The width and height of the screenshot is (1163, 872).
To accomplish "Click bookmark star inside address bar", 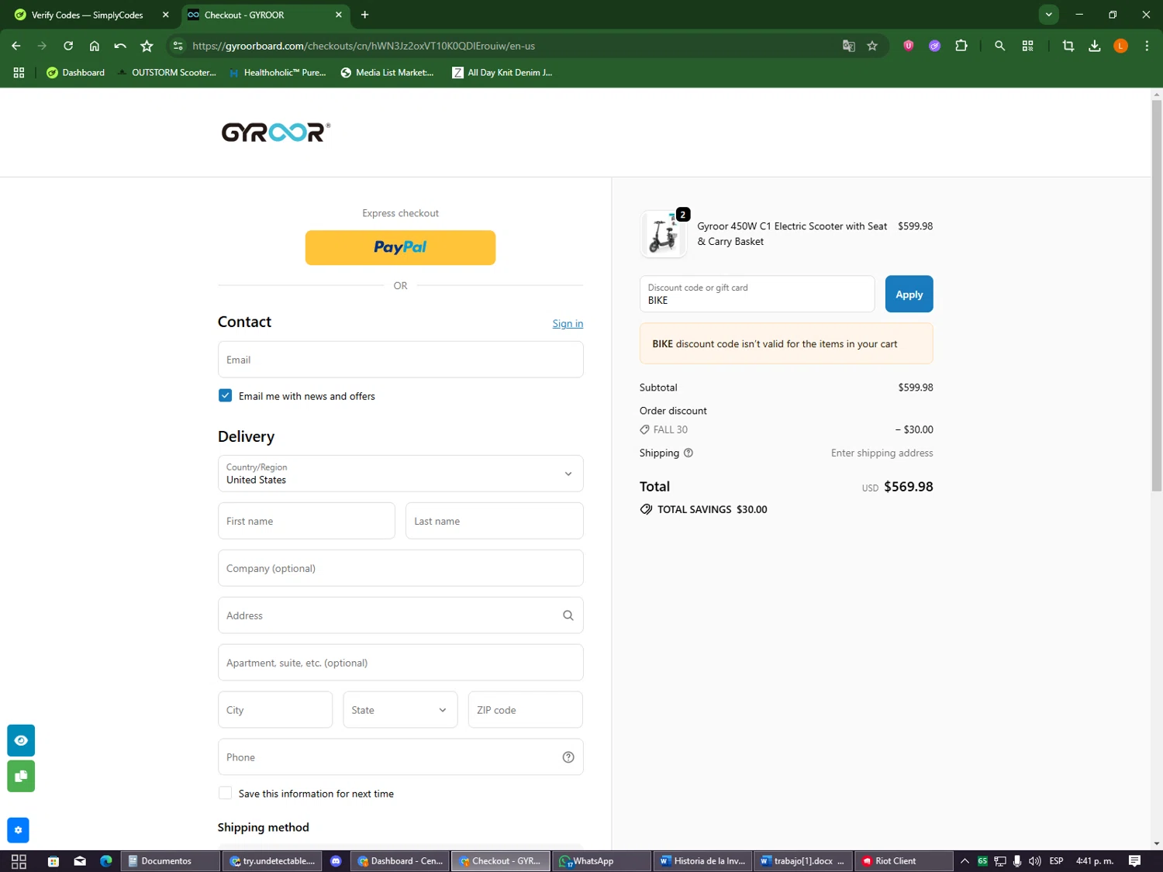I will tap(872, 46).
